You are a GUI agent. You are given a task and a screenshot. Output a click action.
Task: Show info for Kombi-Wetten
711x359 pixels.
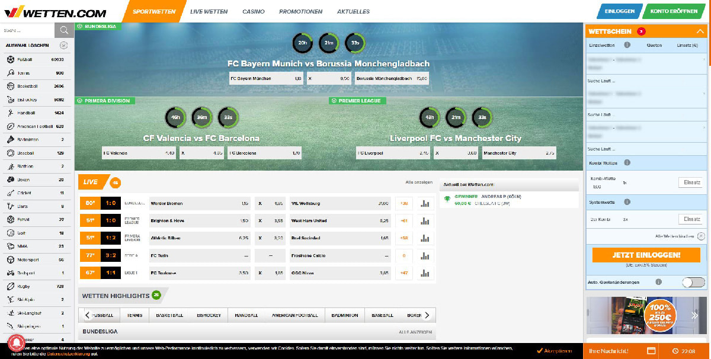627,162
